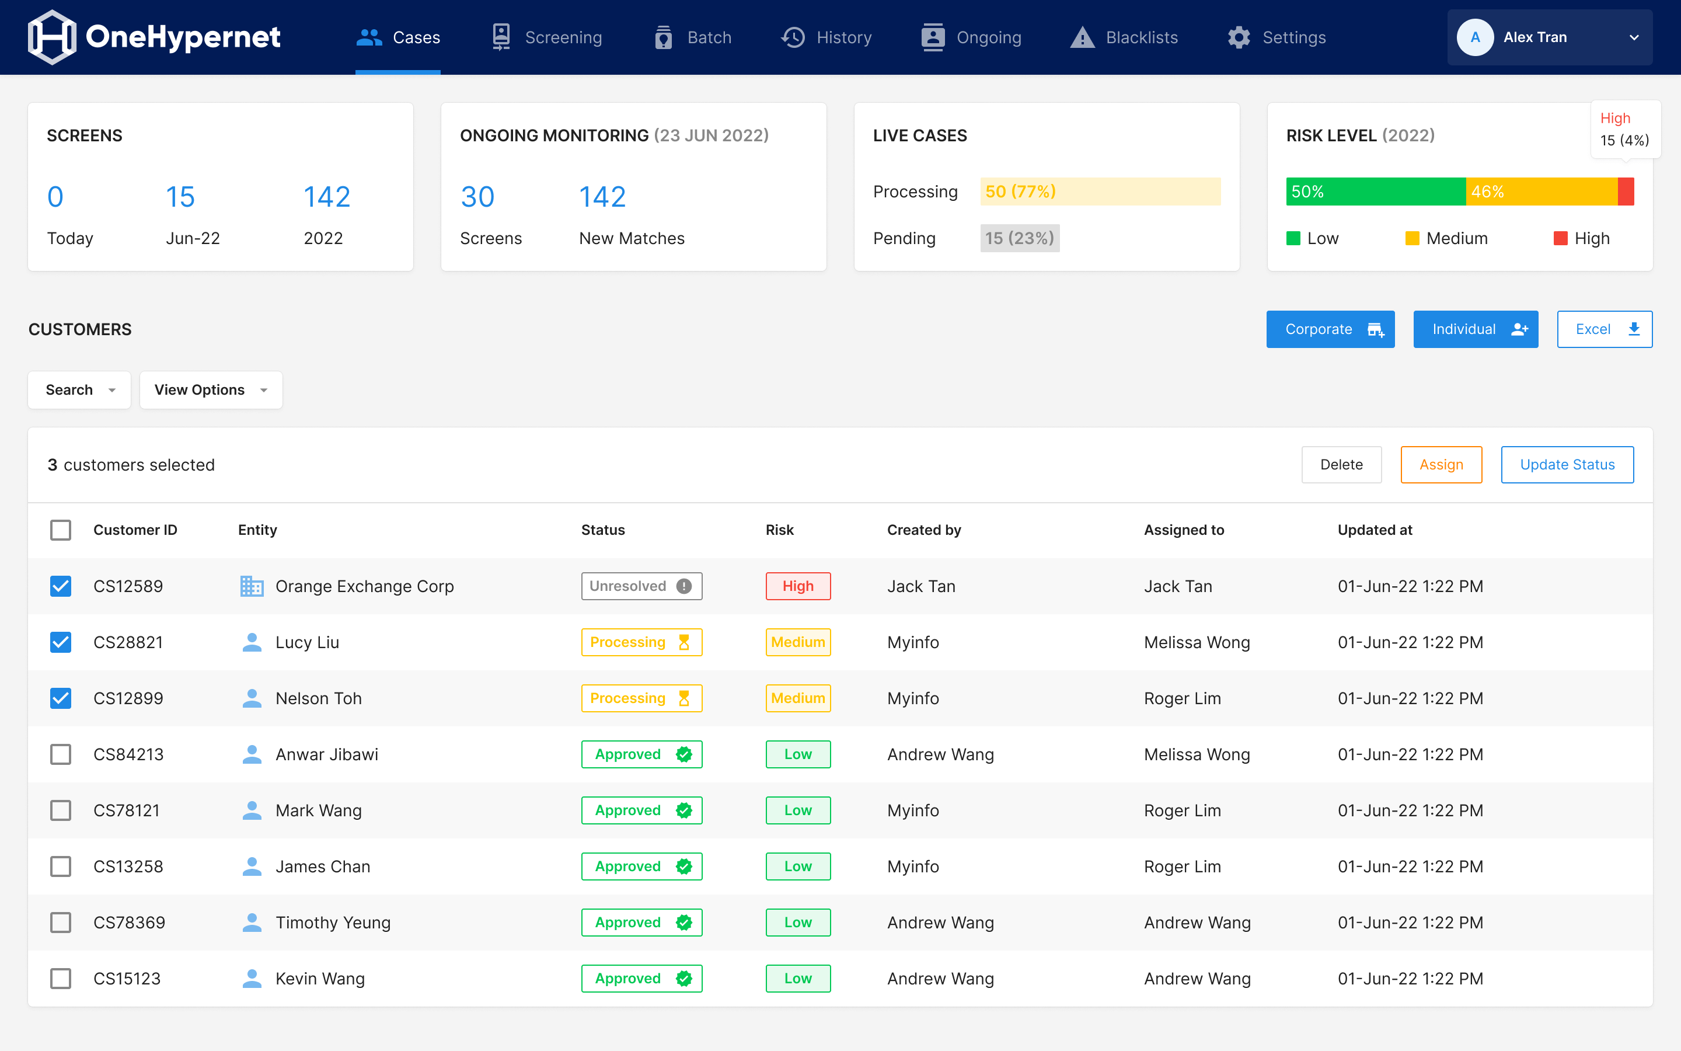This screenshot has width=1681, height=1051.
Task: Open the Screening section from the navigation bar
Action: (546, 37)
